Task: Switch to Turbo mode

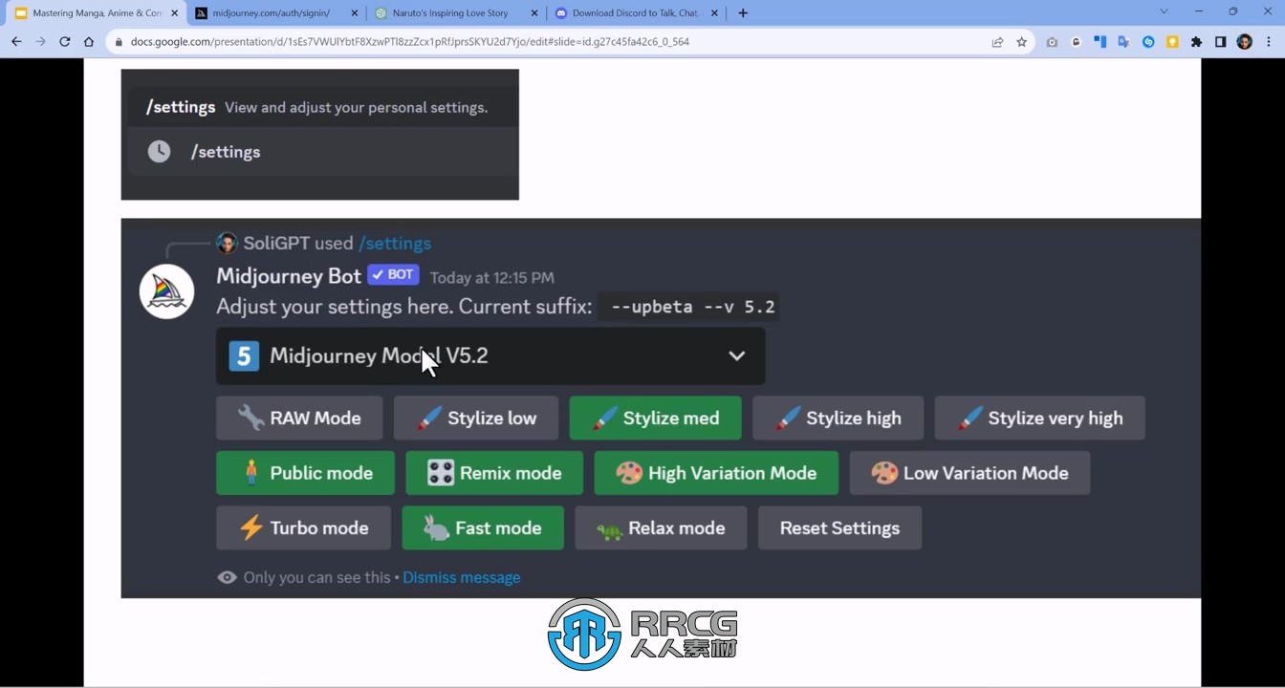Action: click(303, 528)
